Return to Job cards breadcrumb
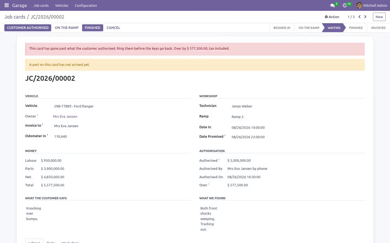The height and width of the screenshot is (243, 390). 15,17
